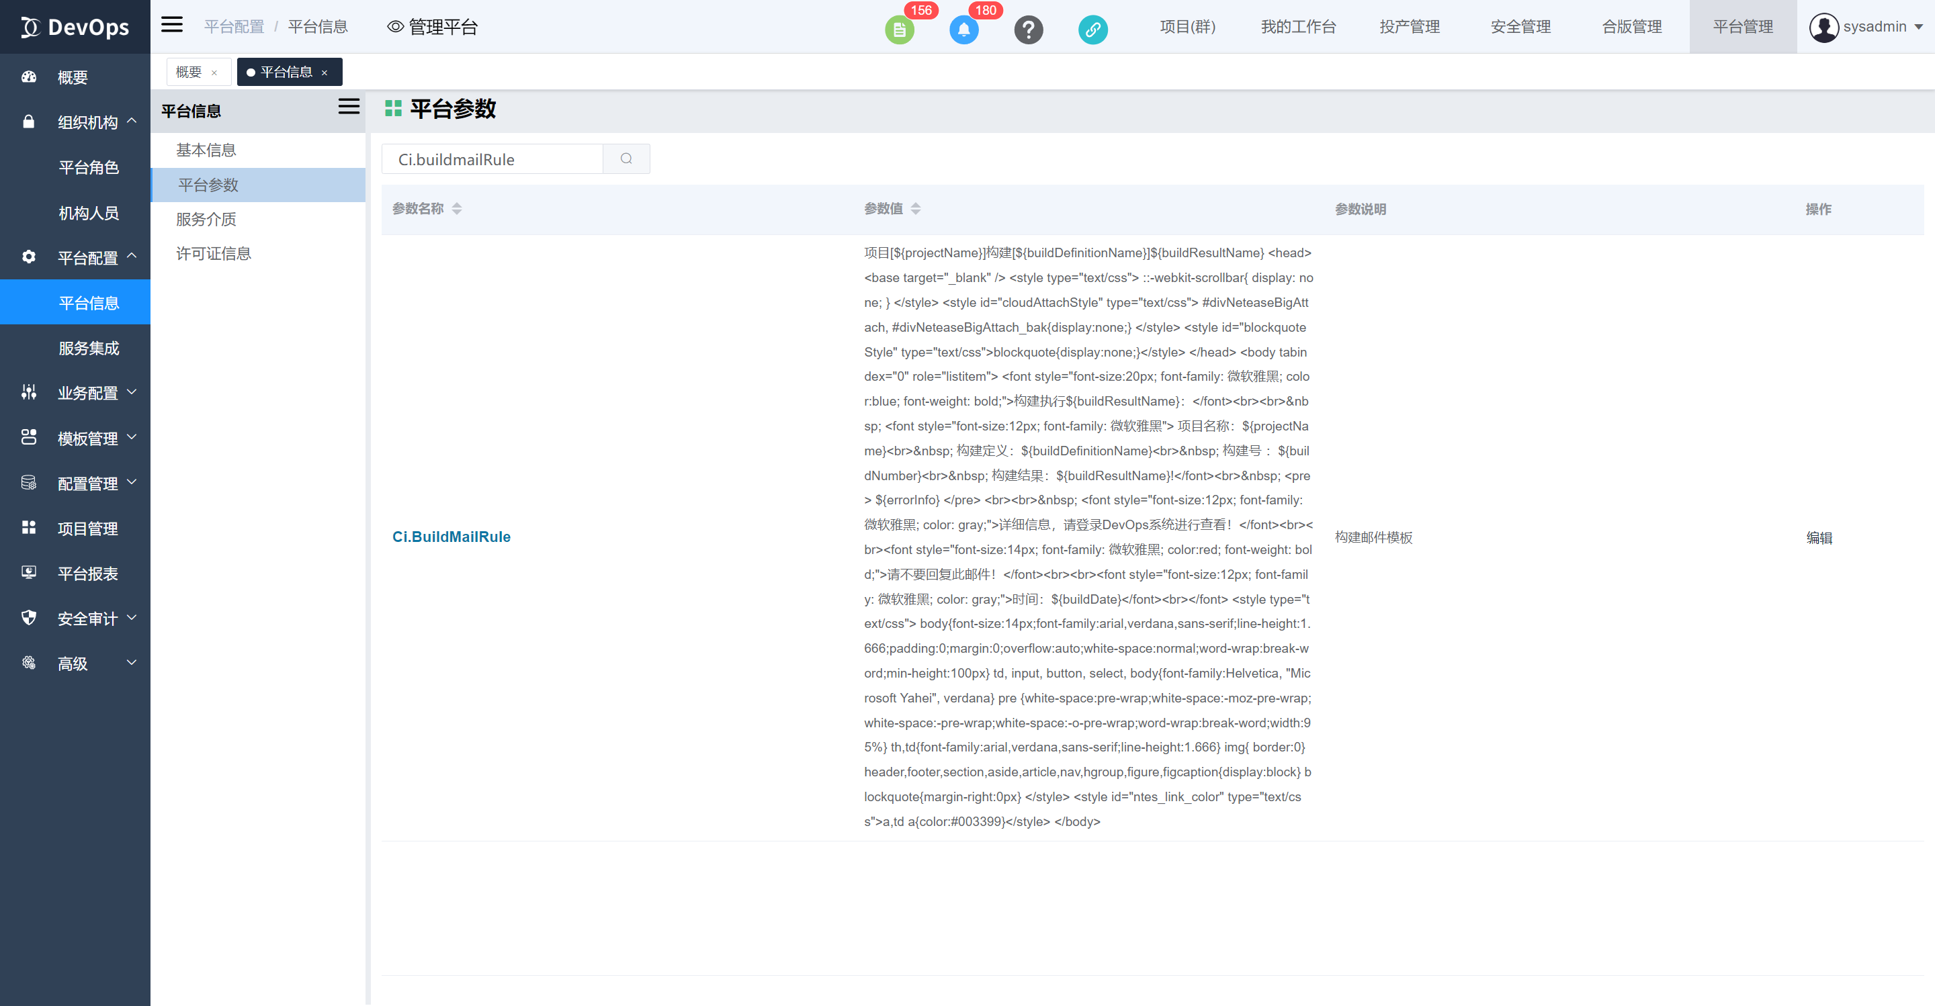This screenshot has height=1006, width=1935.
Task: Toggle the 平台信息 panel menu icon
Action: tap(349, 107)
